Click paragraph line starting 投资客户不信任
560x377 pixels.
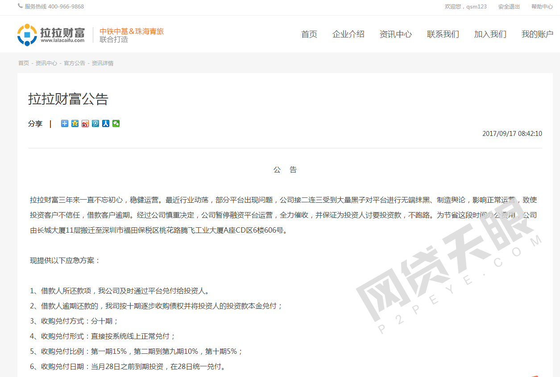(283, 215)
